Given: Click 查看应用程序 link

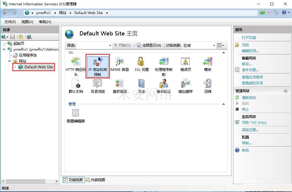Looking at the screenshot, I should [x=252, y=77].
